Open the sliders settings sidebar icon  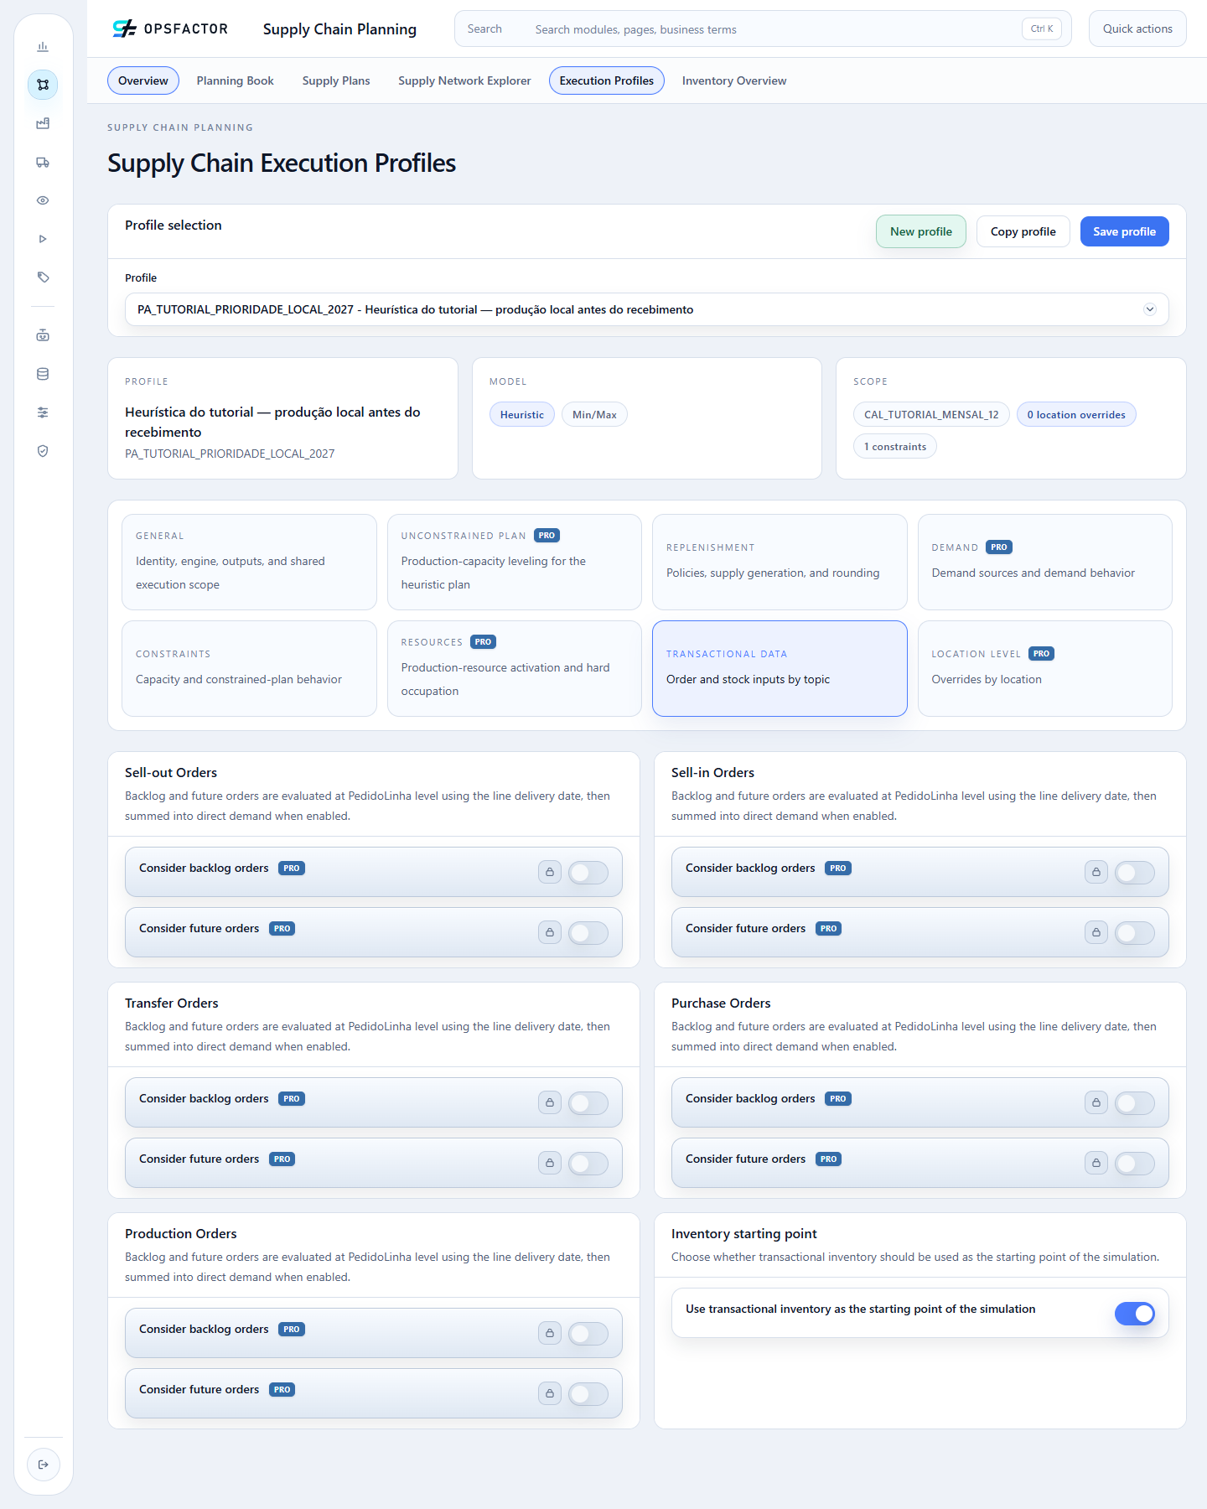click(x=43, y=412)
